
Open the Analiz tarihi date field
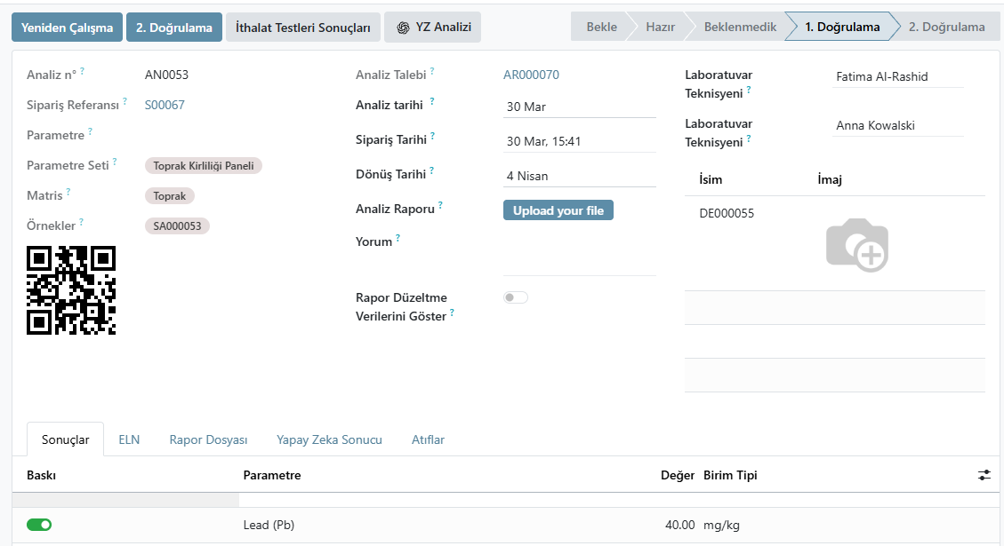[x=580, y=107]
